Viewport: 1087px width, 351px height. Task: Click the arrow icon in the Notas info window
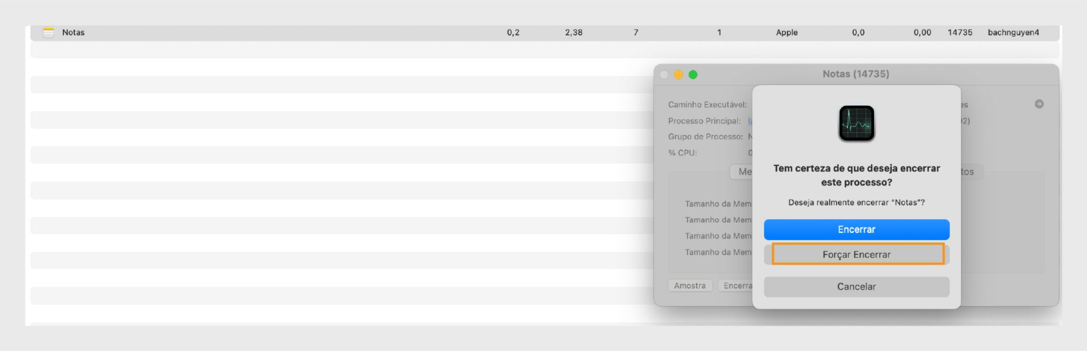1039,104
